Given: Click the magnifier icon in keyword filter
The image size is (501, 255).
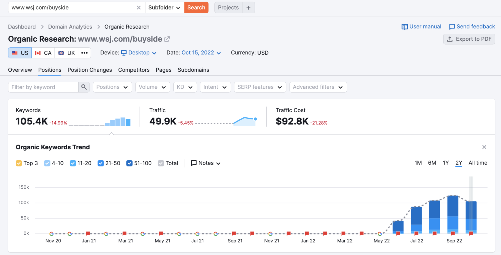Looking at the screenshot, I should click(84, 87).
